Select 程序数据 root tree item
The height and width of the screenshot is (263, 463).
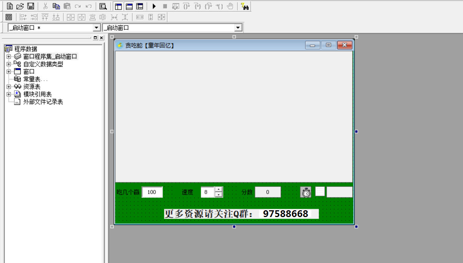(26, 49)
